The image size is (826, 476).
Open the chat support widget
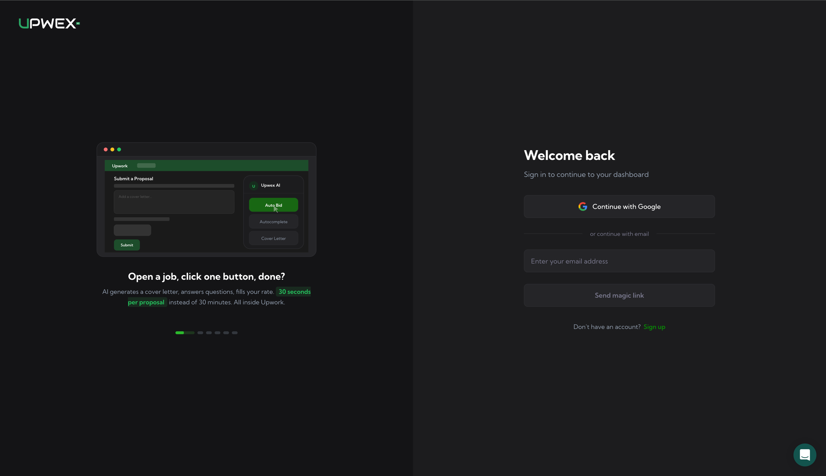click(x=805, y=455)
